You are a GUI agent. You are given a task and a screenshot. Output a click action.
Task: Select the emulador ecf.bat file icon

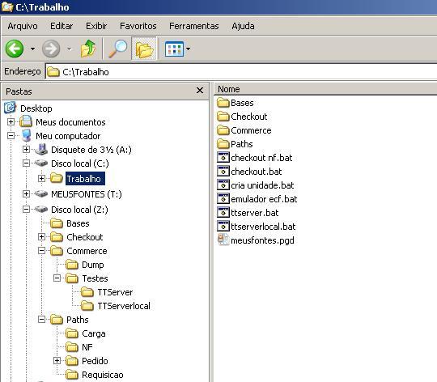(223, 198)
